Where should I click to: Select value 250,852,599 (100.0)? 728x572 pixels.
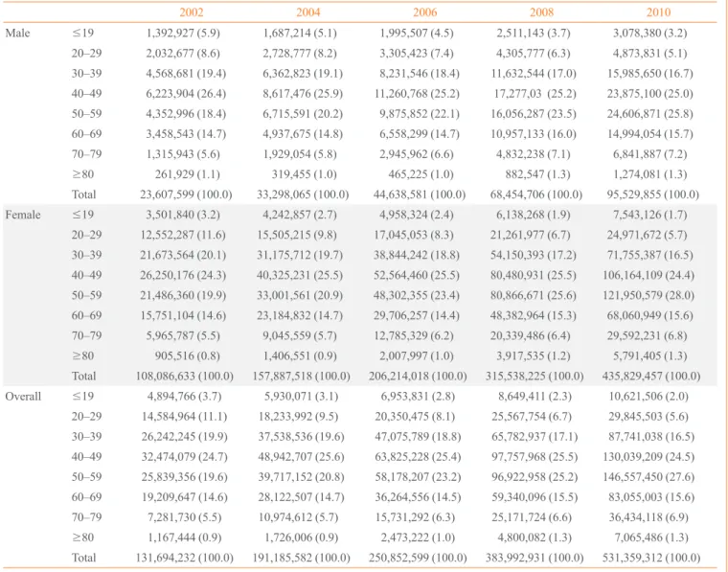(x=418, y=558)
